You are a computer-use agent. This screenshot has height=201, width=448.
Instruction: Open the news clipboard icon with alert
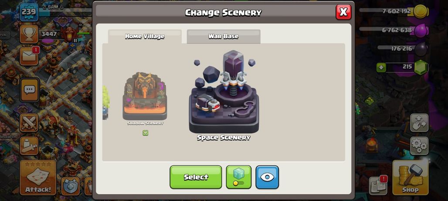[x=378, y=185]
